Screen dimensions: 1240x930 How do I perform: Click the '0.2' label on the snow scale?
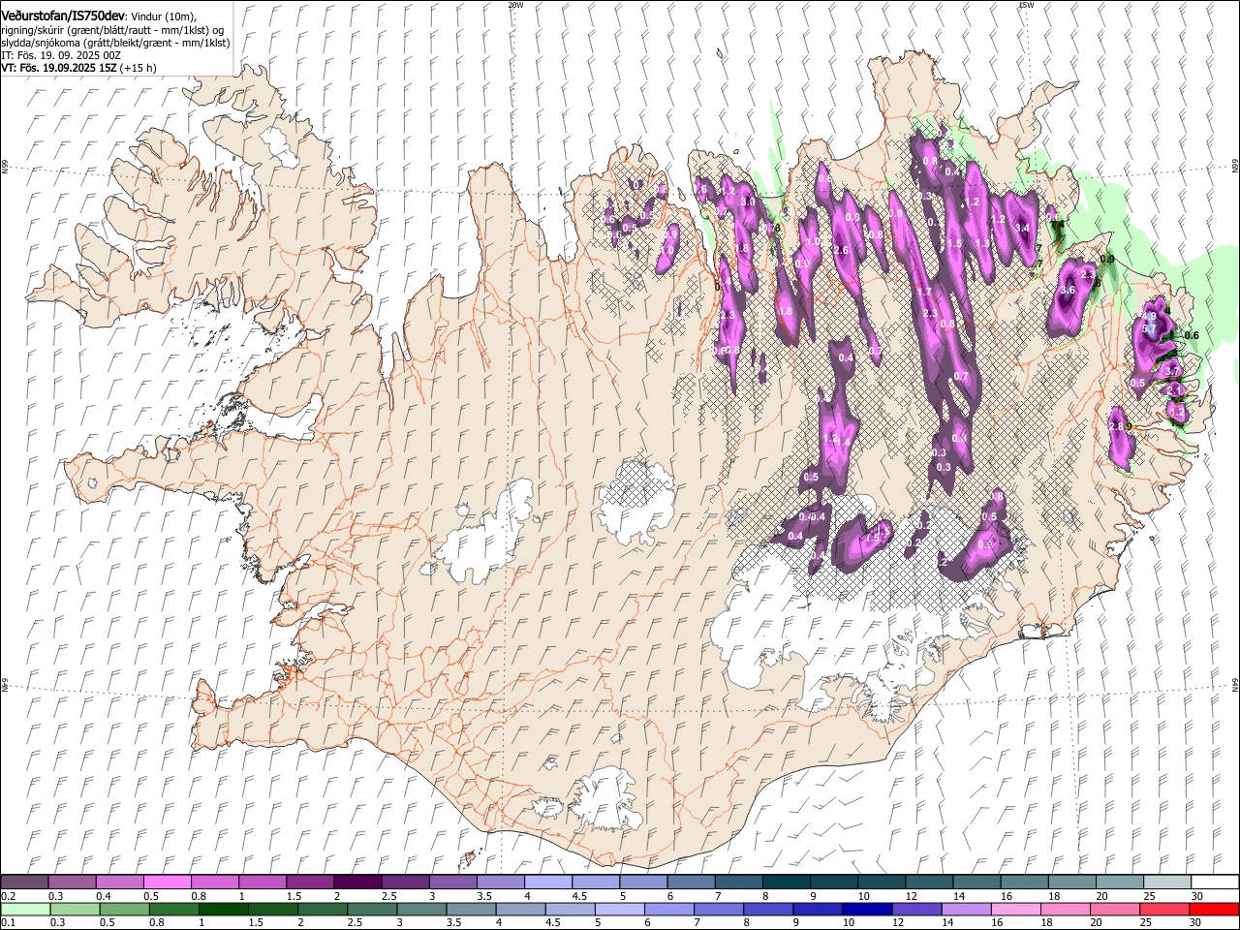[7, 896]
